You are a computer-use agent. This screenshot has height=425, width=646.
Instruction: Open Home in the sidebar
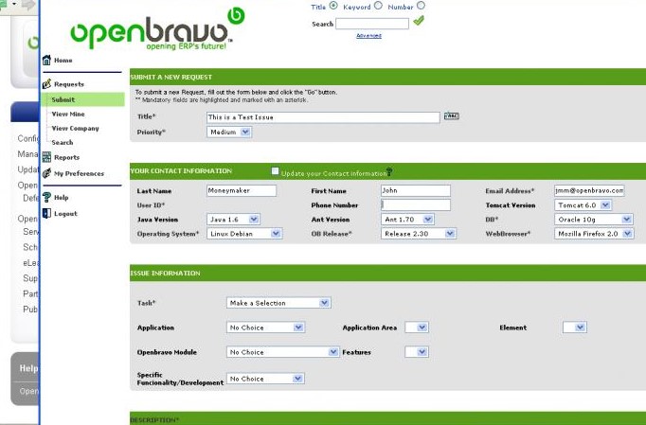click(63, 61)
